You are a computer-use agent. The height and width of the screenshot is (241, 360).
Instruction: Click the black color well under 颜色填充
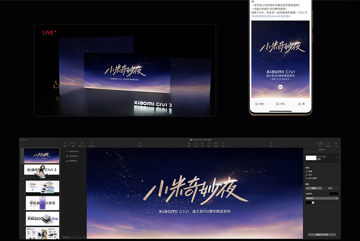[308, 203]
